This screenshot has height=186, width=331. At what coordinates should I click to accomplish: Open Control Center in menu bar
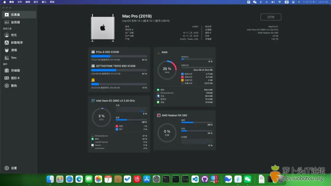(x=293, y=2)
